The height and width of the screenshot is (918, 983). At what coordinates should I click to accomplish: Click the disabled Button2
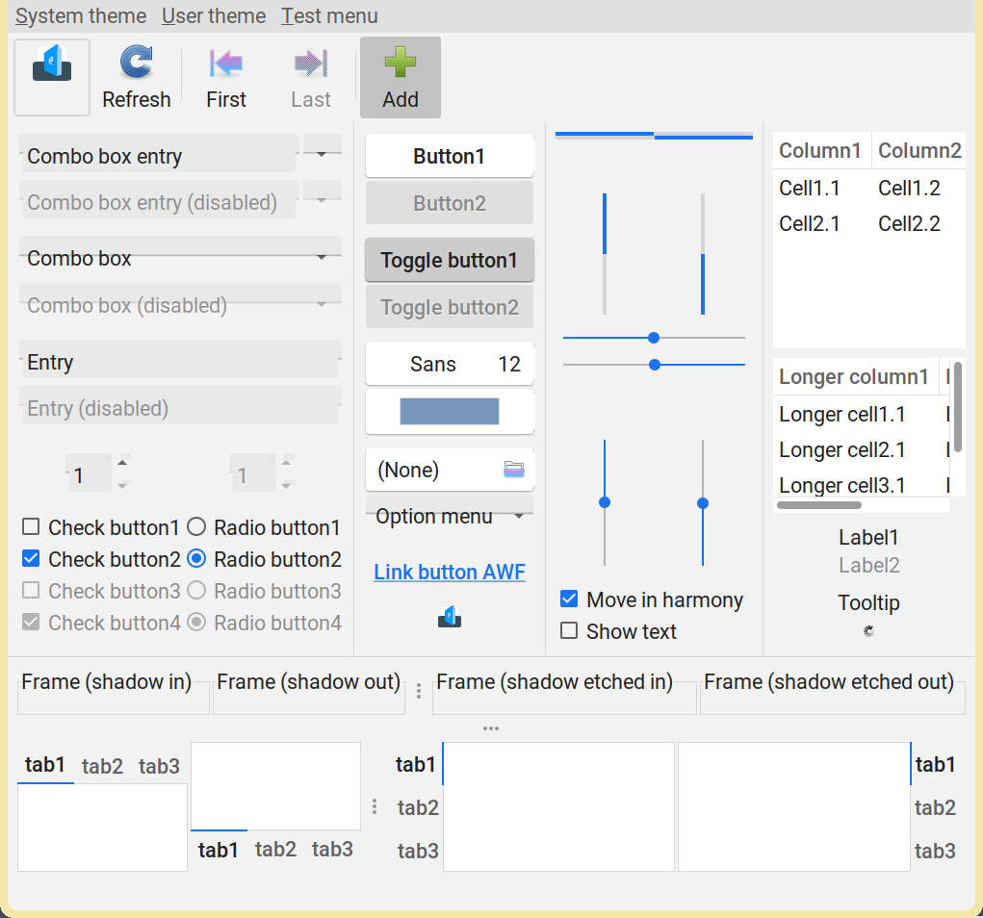click(450, 203)
